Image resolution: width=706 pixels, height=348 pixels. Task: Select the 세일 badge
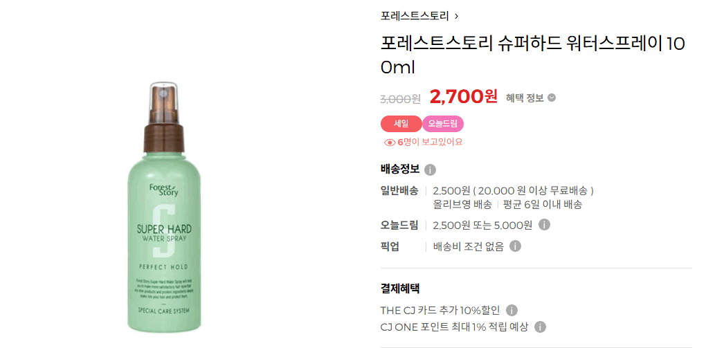401,124
